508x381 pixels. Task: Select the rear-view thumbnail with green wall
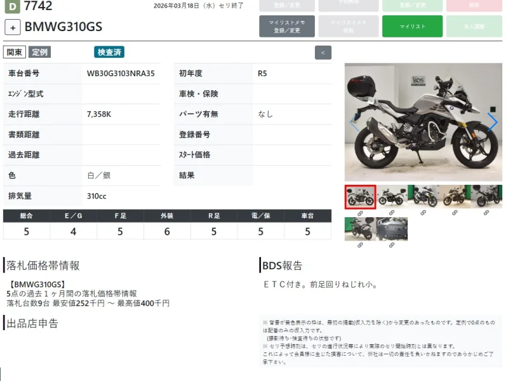click(360, 229)
